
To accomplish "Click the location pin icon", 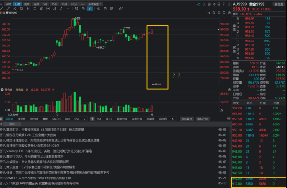I will click(x=229, y=119).
